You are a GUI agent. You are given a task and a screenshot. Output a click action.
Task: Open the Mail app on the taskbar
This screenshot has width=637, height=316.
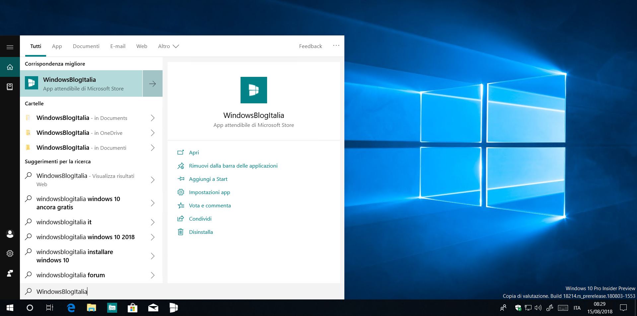tap(153, 308)
